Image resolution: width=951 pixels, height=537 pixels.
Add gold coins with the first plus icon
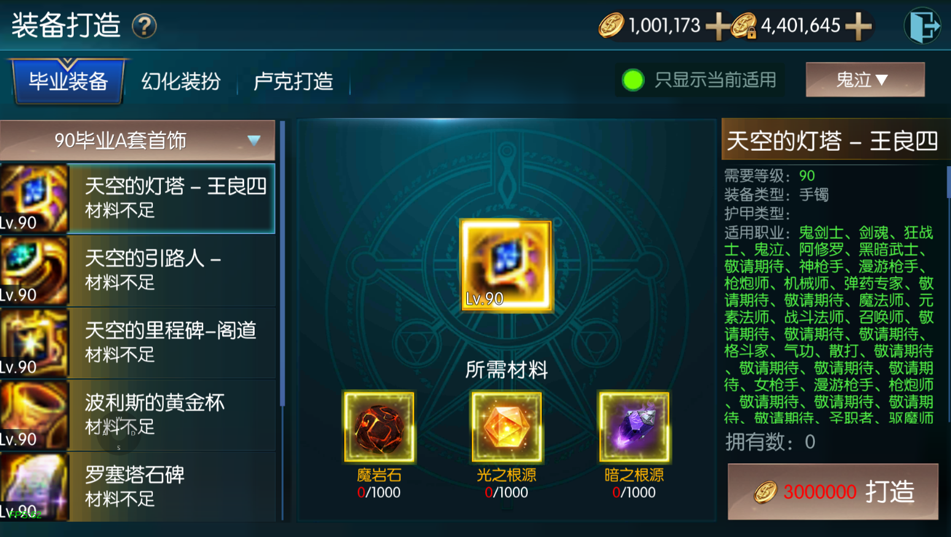coord(717,26)
